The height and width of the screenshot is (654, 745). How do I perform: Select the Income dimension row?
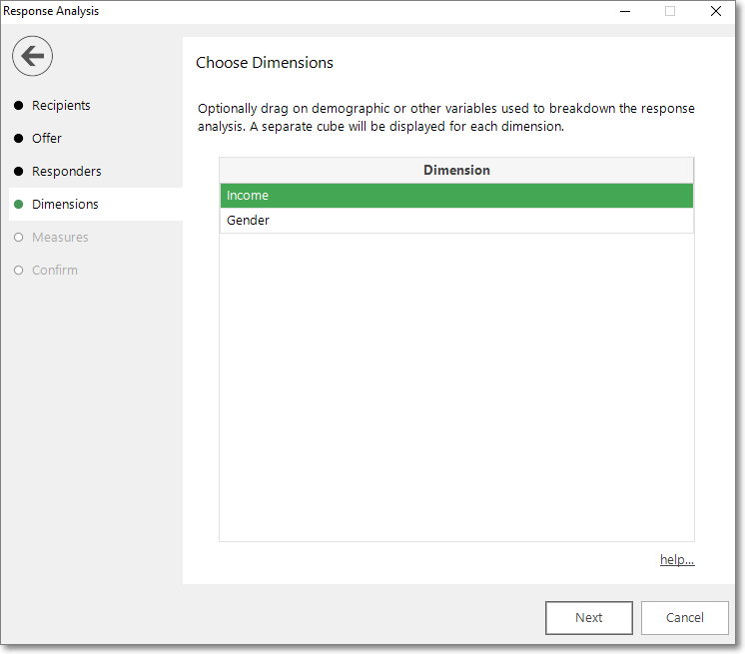456,196
